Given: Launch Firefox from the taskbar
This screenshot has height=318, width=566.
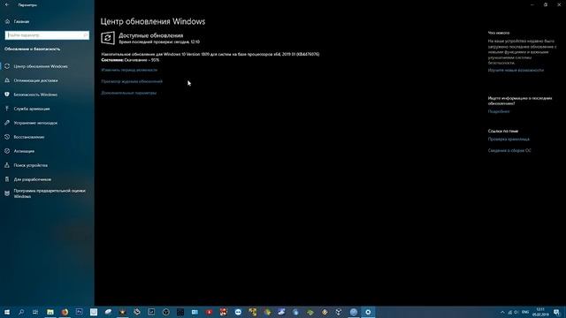Looking at the screenshot, I should [65, 312].
